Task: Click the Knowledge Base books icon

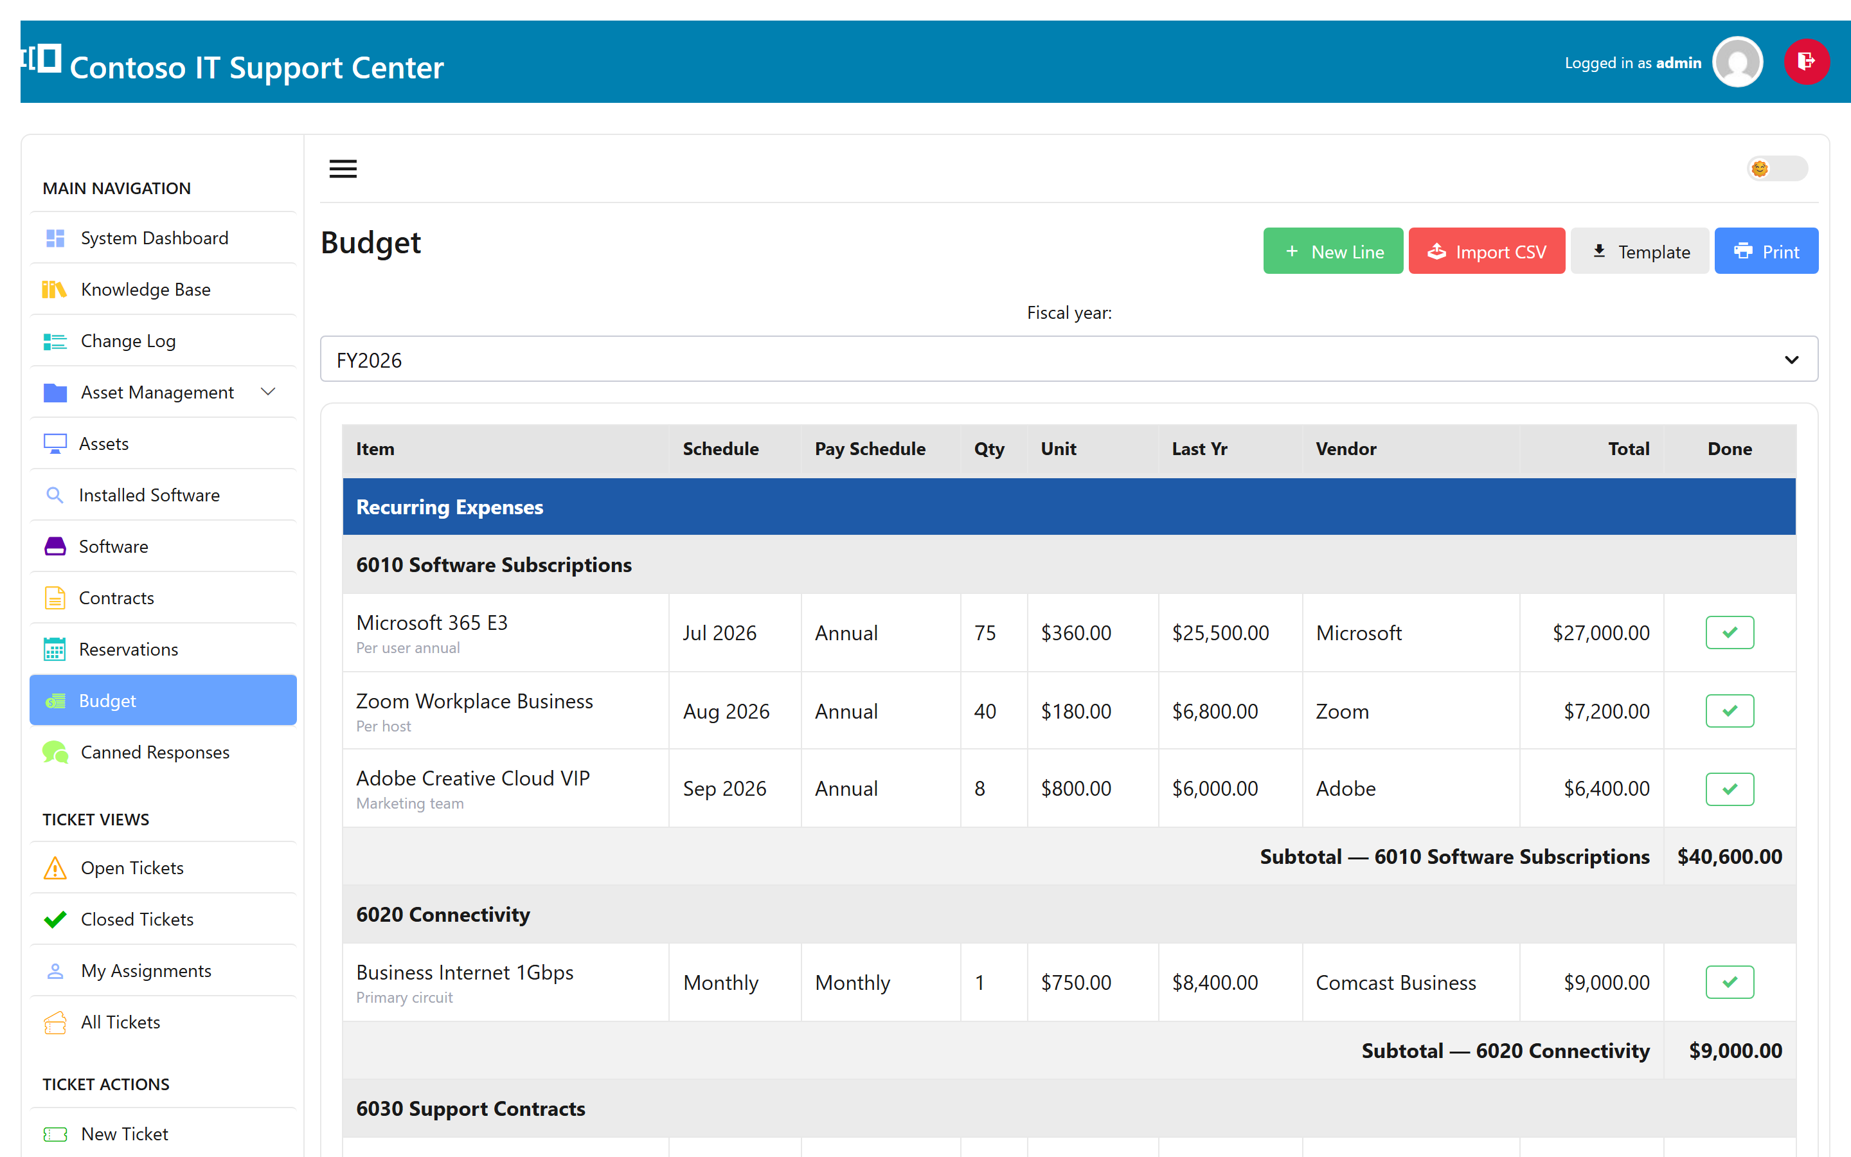Action: click(x=54, y=289)
